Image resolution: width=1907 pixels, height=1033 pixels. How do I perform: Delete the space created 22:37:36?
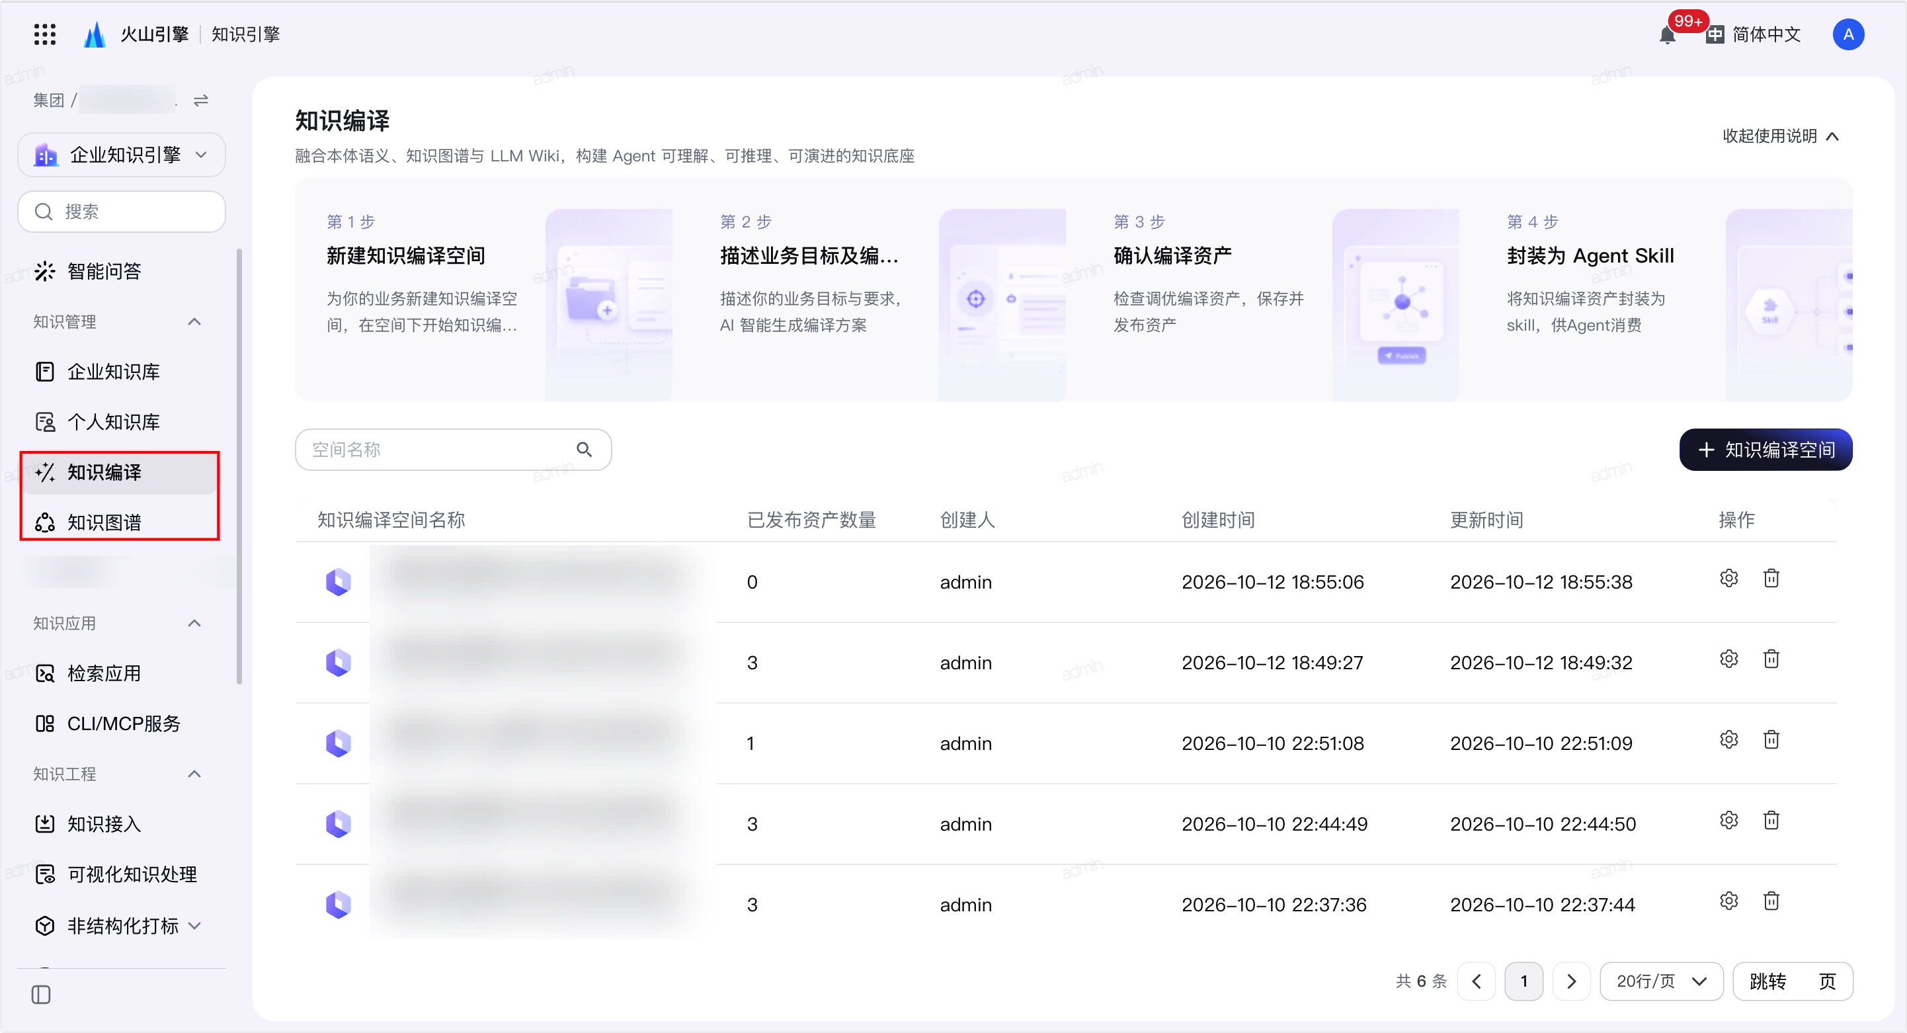1771,901
